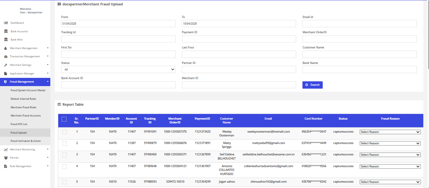Open Fraud KYC List link in sidebar
This screenshot has height=188, width=429.
[19, 124]
